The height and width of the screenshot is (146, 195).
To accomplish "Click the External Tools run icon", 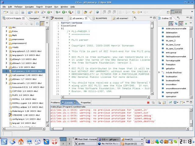I will click(70, 12).
